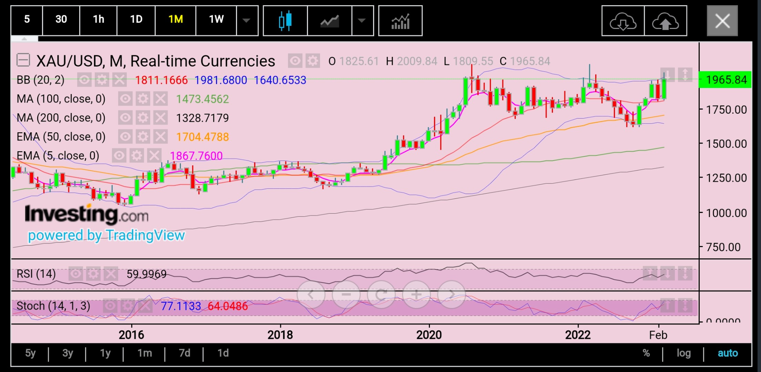Hide the MA (100, close, 0) indicator
This screenshot has width=761, height=372.
125,99
